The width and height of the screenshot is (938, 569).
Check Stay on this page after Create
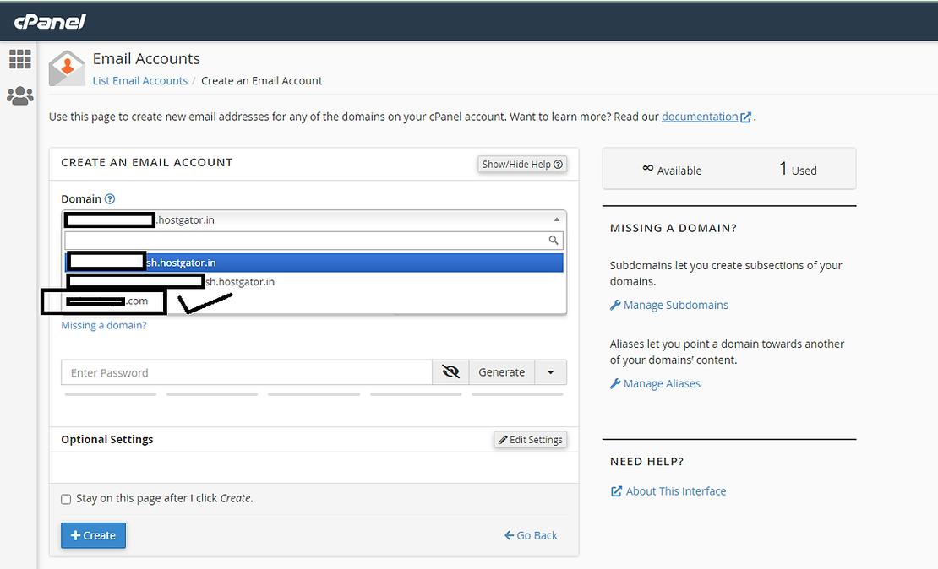pos(66,499)
